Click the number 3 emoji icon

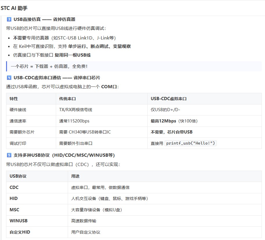pos(9,19)
